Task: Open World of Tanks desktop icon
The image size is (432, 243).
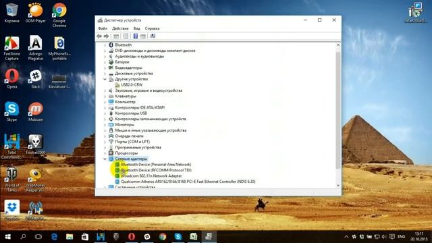Action: pos(11,180)
